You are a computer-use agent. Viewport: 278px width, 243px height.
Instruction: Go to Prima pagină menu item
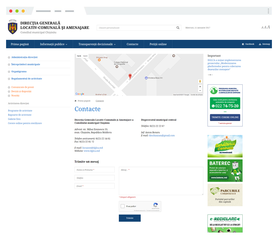coord(20,44)
